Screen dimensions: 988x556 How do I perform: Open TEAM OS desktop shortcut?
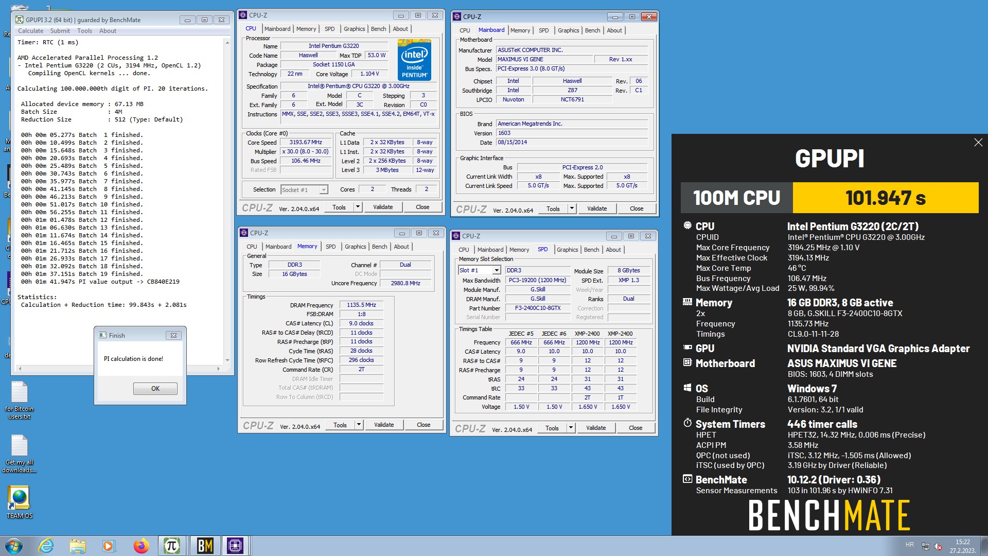point(20,502)
